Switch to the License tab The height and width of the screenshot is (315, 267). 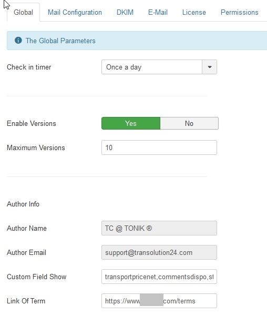(194, 12)
